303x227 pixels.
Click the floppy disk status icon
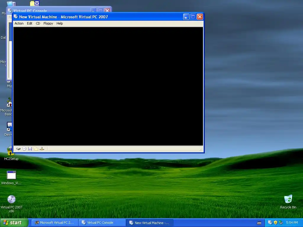coord(30,149)
